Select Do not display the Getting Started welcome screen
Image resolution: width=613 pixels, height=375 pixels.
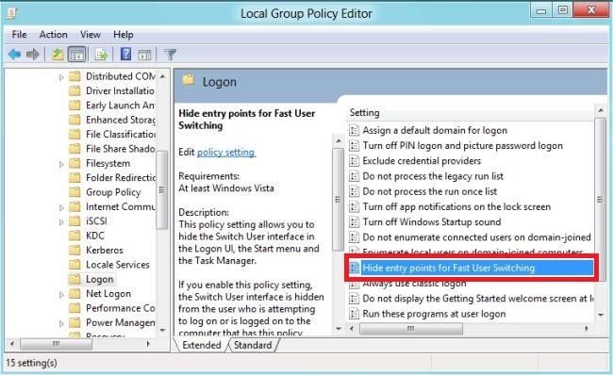coord(478,299)
